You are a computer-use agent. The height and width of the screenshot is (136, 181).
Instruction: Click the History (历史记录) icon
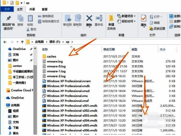coord(157,28)
